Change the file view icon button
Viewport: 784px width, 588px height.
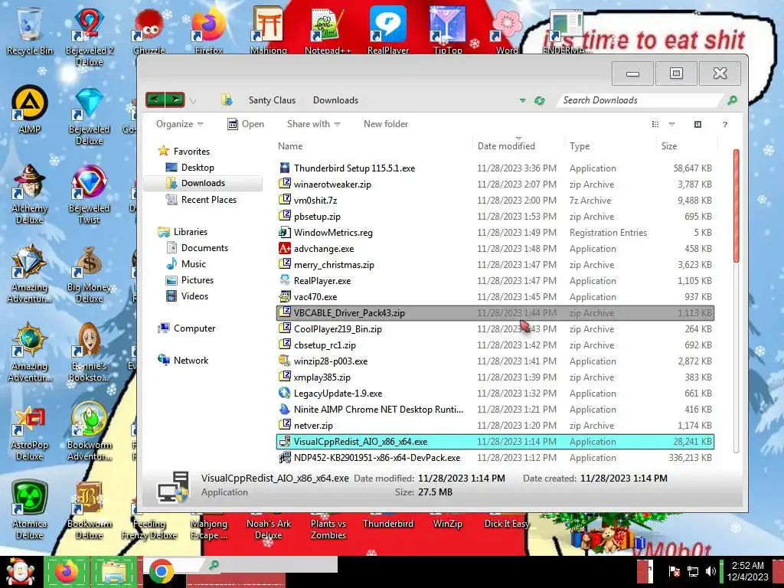[x=655, y=124]
